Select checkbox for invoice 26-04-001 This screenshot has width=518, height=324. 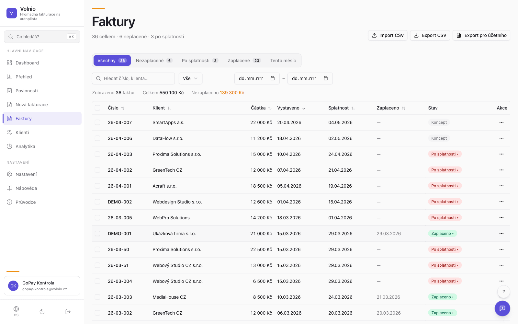(x=97, y=186)
